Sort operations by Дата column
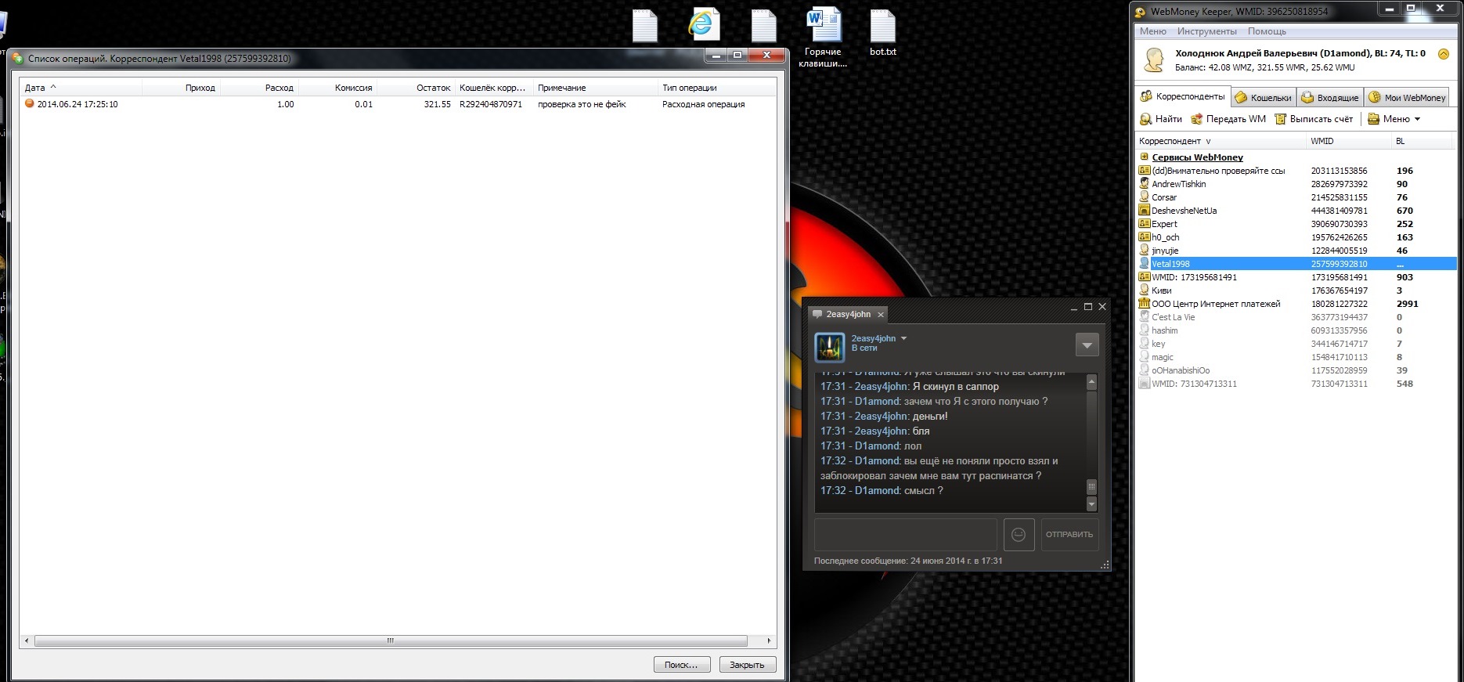 (x=81, y=88)
